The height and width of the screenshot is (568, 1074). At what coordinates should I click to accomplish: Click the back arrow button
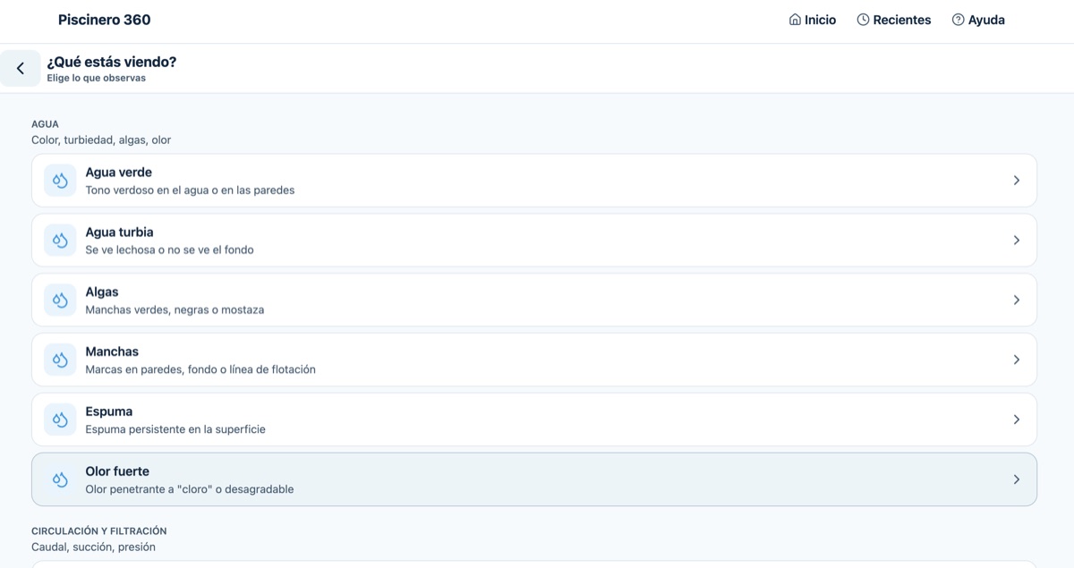pos(20,68)
